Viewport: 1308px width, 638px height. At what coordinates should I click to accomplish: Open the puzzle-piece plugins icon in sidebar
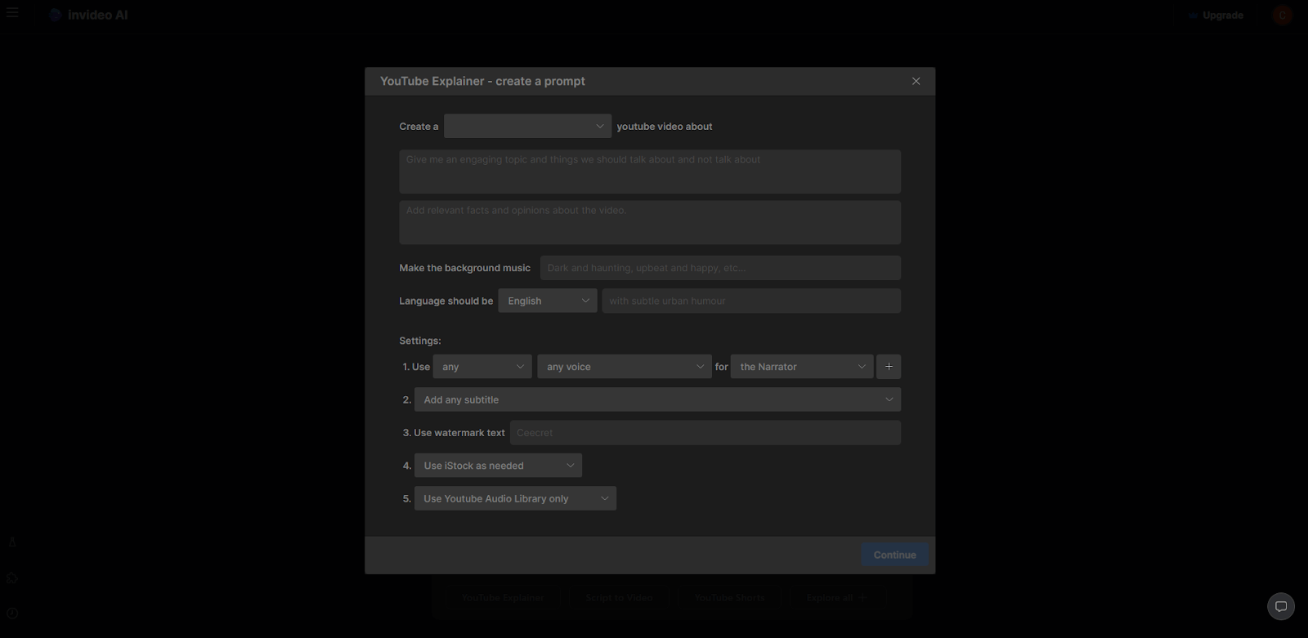pos(12,578)
